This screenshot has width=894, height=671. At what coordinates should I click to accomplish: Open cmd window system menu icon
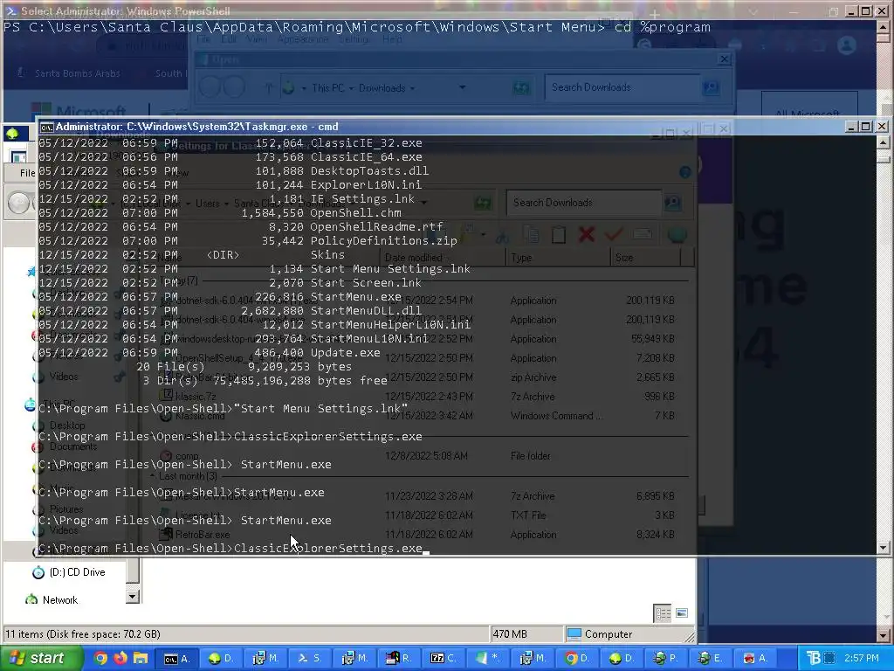click(46, 127)
